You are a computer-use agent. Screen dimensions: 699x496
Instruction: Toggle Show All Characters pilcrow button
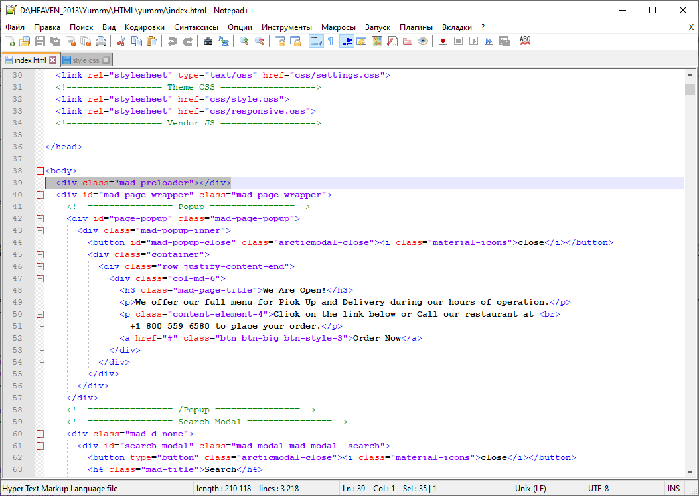point(331,41)
